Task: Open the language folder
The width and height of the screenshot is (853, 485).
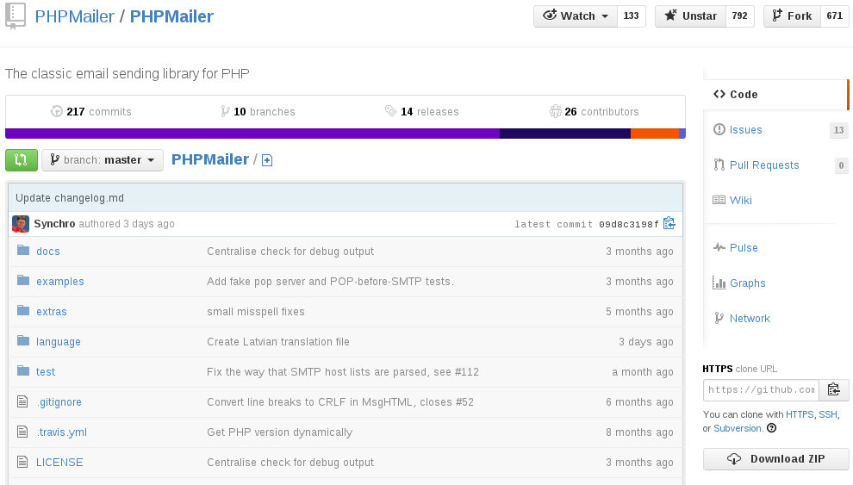Action: point(59,341)
